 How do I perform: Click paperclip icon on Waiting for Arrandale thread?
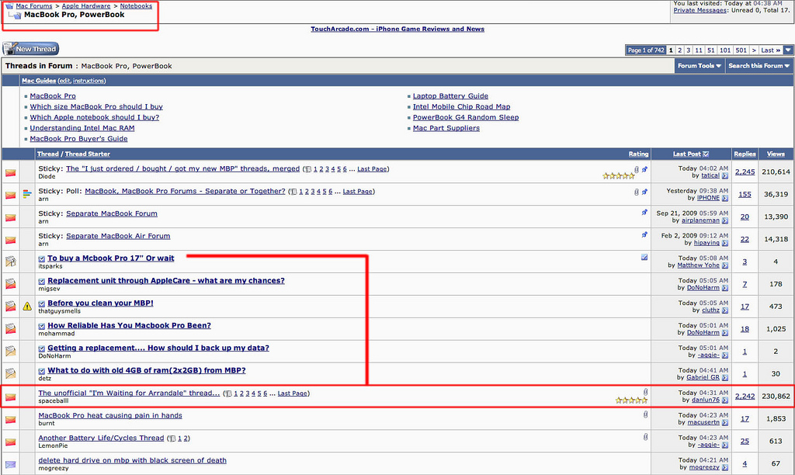[x=645, y=392]
